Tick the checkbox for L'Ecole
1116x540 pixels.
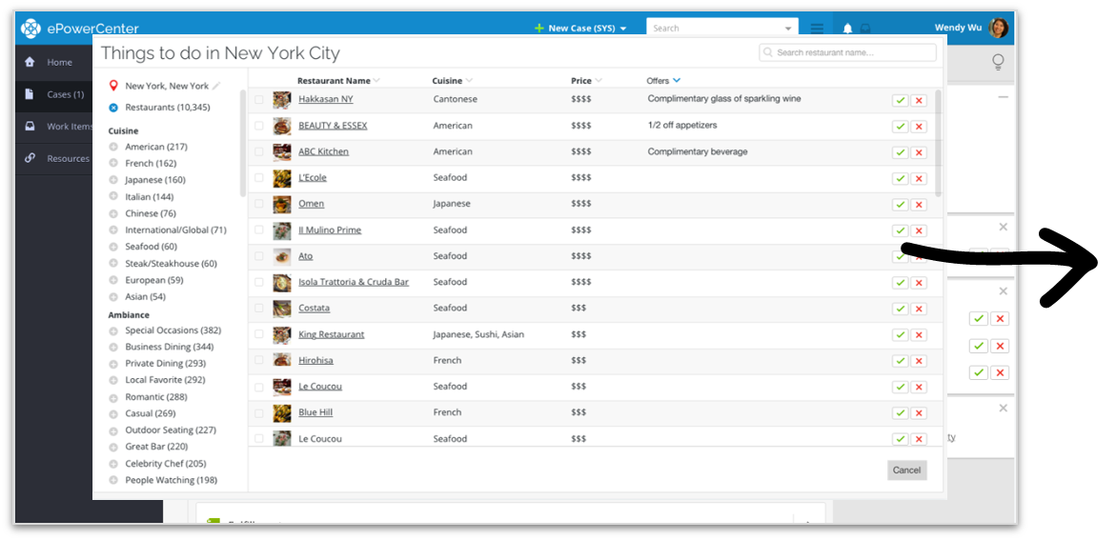259,178
